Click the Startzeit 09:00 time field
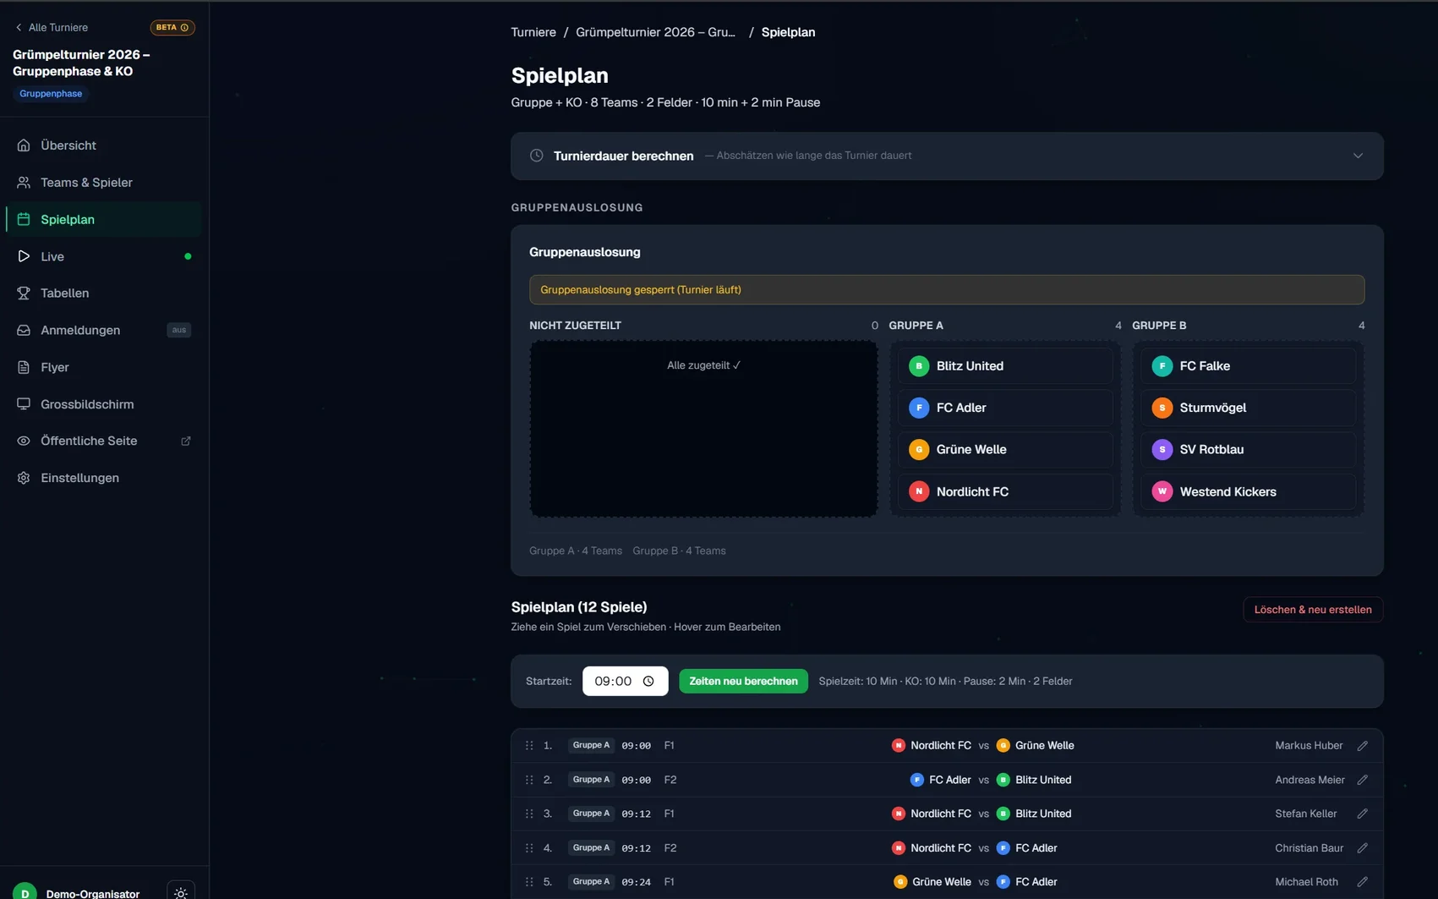Viewport: 1438px width, 899px height. [625, 682]
